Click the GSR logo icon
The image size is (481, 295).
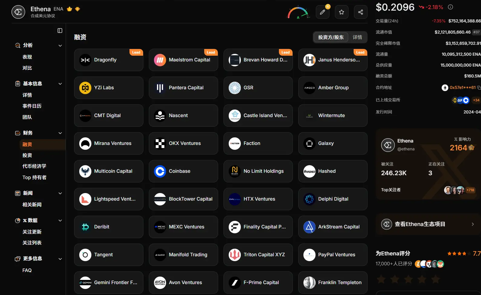click(x=235, y=88)
